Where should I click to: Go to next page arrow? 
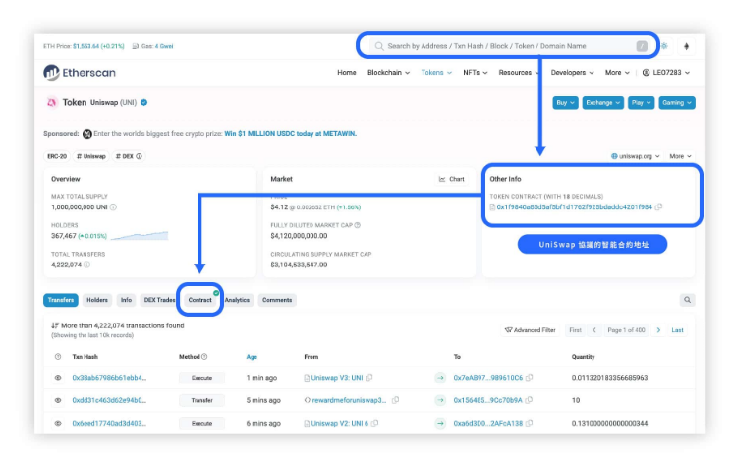[658, 330]
